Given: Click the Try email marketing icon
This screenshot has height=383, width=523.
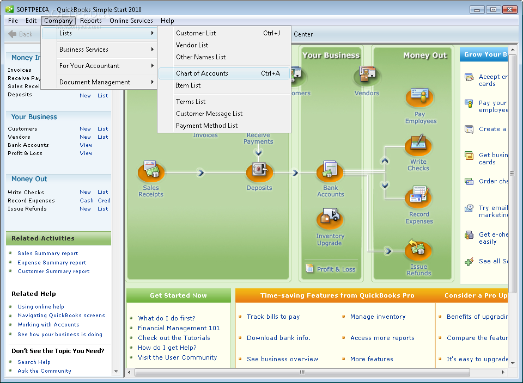Looking at the screenshot, I should 469,208.
